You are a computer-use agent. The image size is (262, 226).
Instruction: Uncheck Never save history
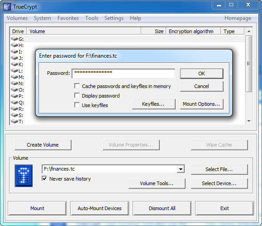click(x=44, y=179)
